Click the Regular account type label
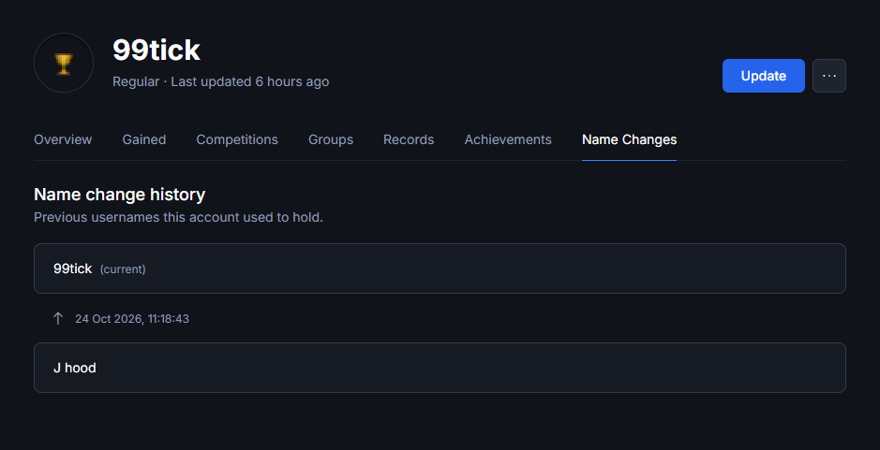 tap(136, 81)
